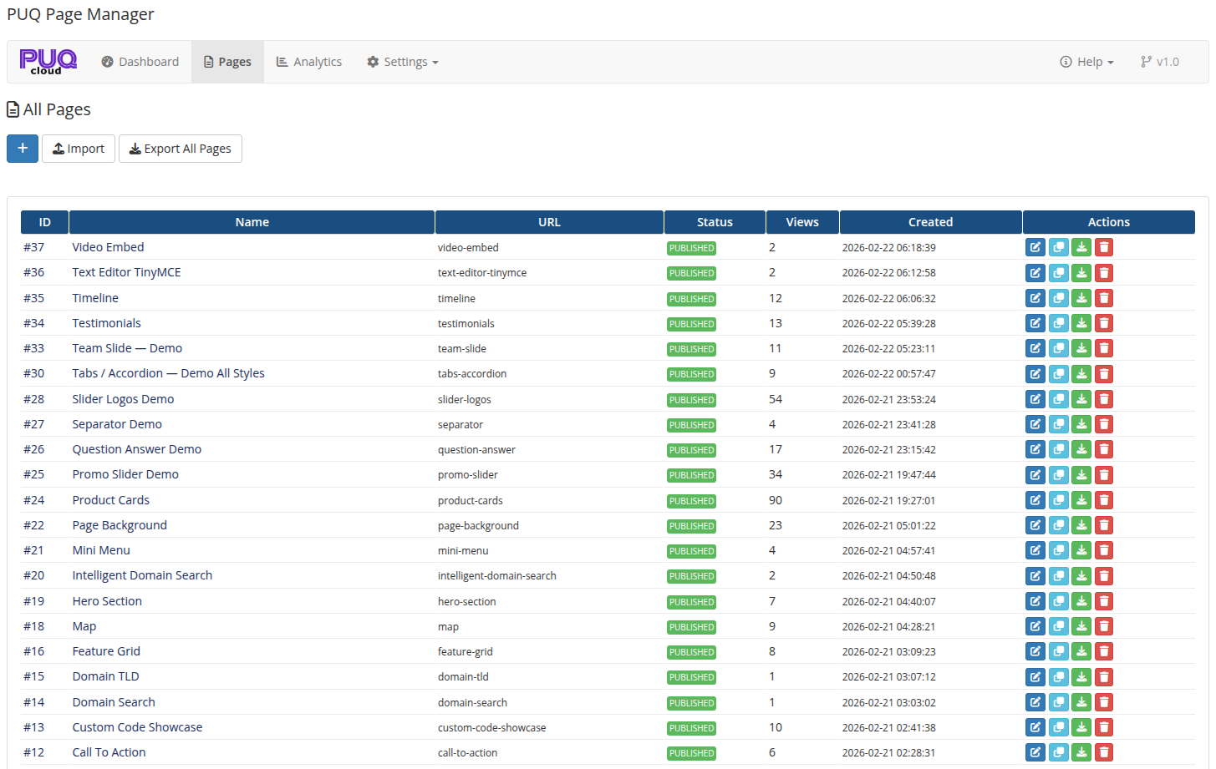The image size is (1216, 769).
Task: Clone the Testimonials page
Action: pyautogui.click(x=1058, y=323)
